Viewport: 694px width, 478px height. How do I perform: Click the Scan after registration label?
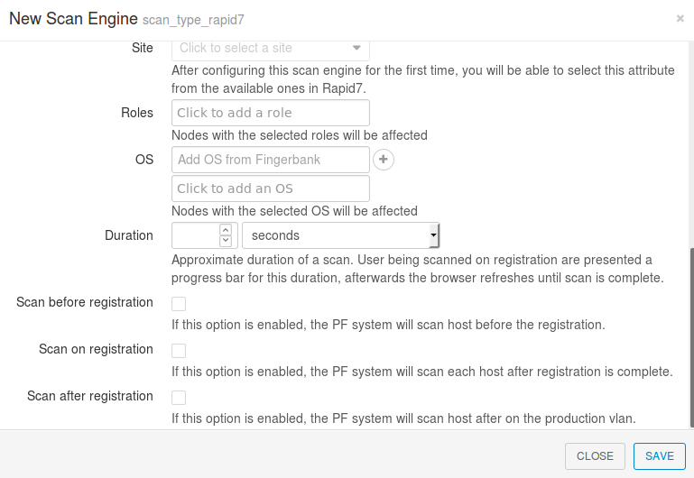click(x=90, y=396)
